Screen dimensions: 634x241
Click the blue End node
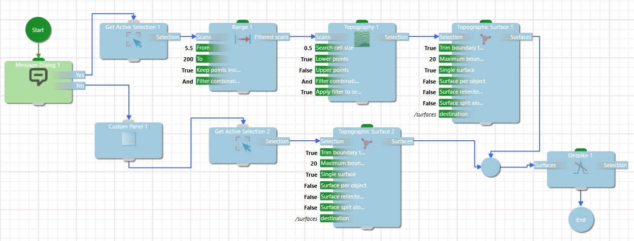point(581,220)
